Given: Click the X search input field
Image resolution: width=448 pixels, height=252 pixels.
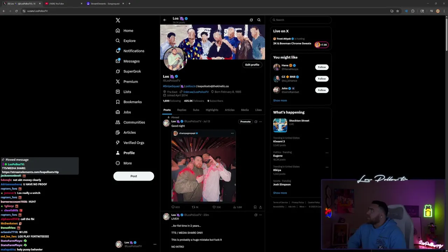Looking at the screenshot, I should click(x=301, y=20).
